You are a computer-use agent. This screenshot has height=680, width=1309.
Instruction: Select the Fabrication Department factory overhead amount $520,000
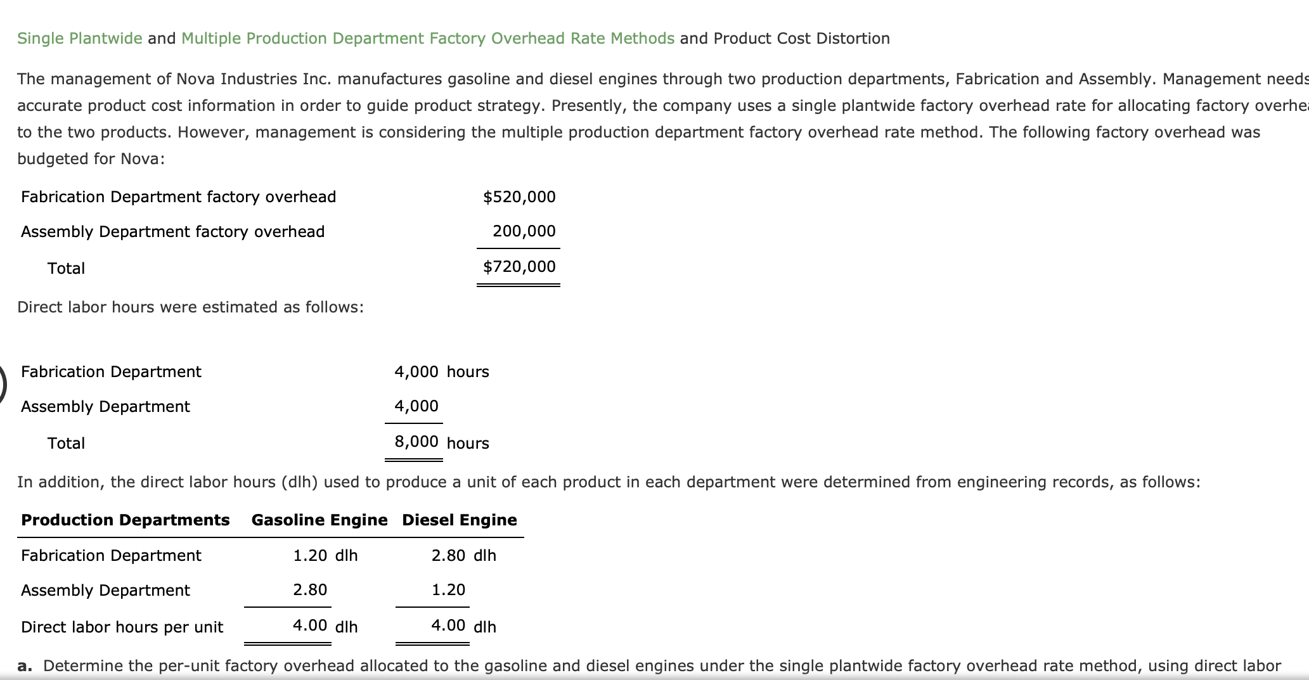[x=519, y=196]
